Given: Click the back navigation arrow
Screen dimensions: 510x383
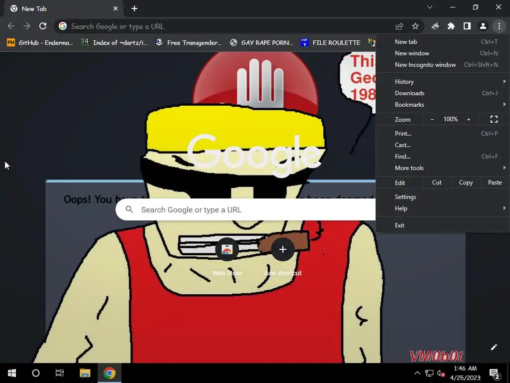Looking at the screenshot, I should [x=11, y=26].
